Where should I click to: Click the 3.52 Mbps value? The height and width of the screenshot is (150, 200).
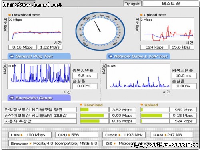click(122, 110)
